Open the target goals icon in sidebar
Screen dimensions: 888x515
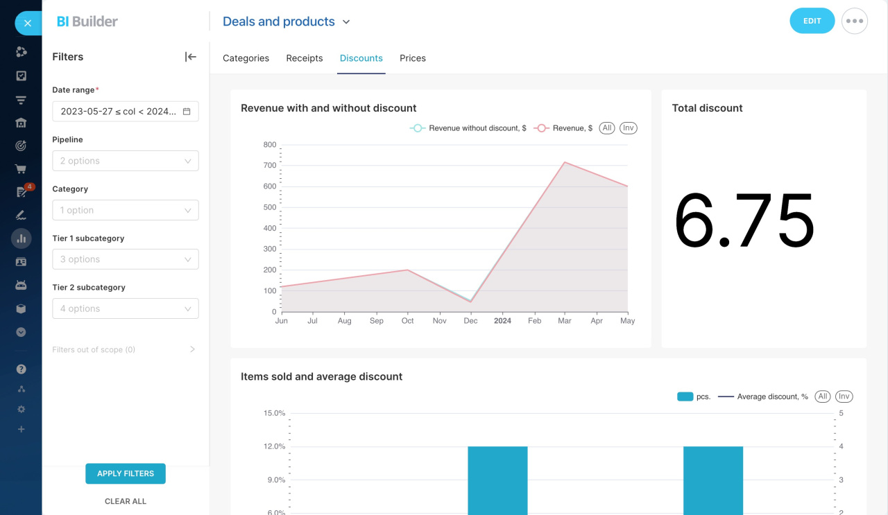(21, 146)
